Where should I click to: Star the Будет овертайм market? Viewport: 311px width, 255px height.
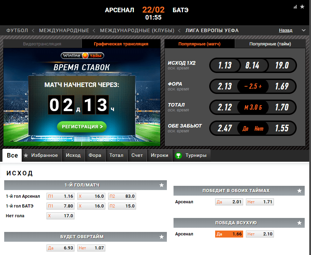[x=162, y=237]
